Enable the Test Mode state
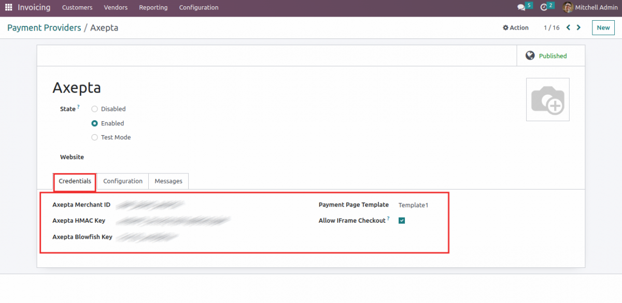Image resolution: width=622 pixels, height=303 pixels. pos(94,137)
